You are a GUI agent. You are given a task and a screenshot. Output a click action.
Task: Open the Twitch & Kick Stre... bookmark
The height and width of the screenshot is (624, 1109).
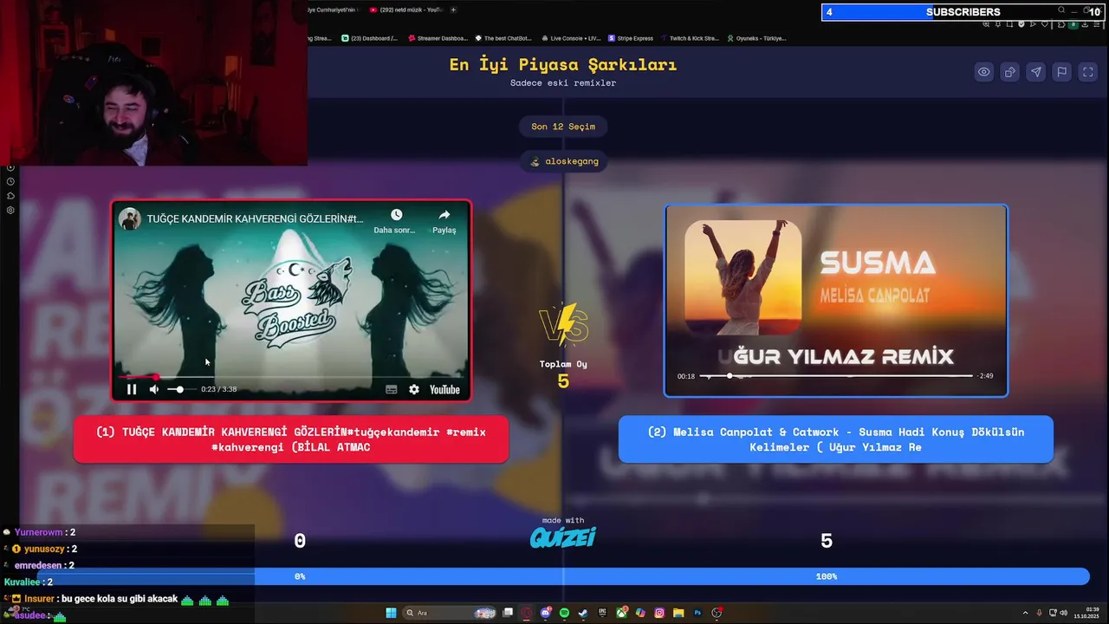click(x=690, y=38)
